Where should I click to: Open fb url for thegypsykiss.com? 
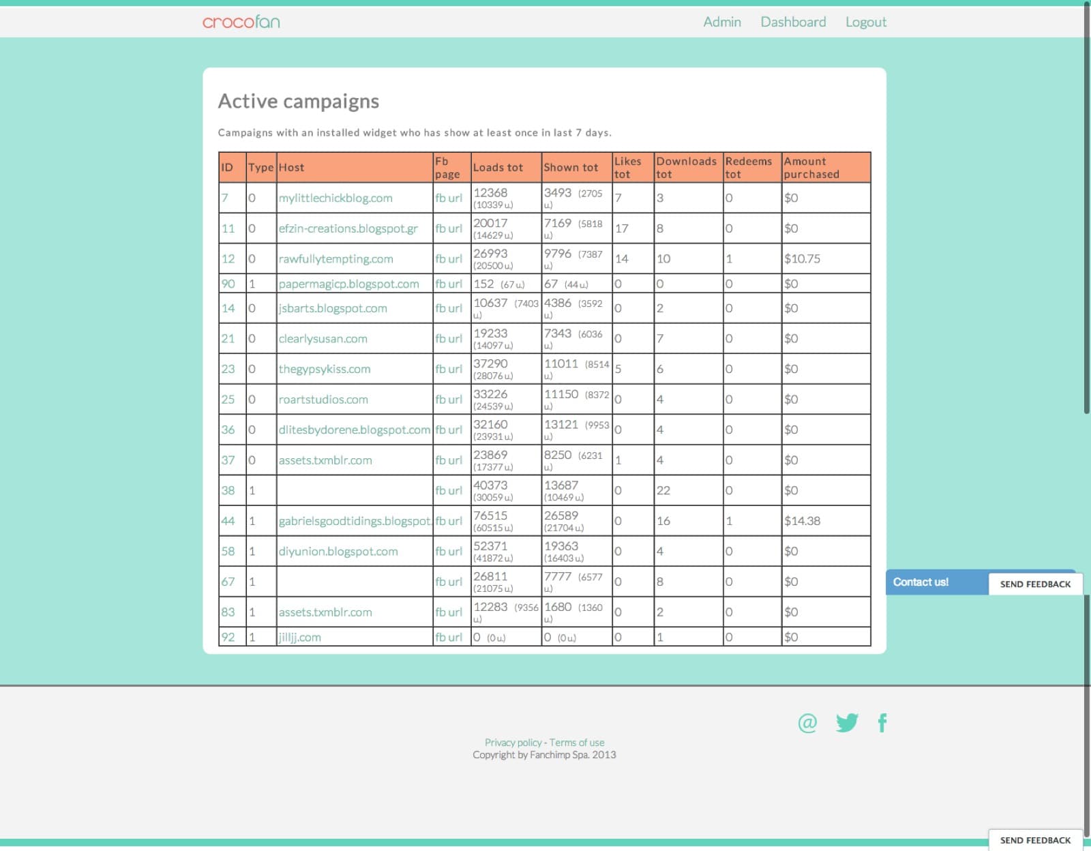pos(449,369)
